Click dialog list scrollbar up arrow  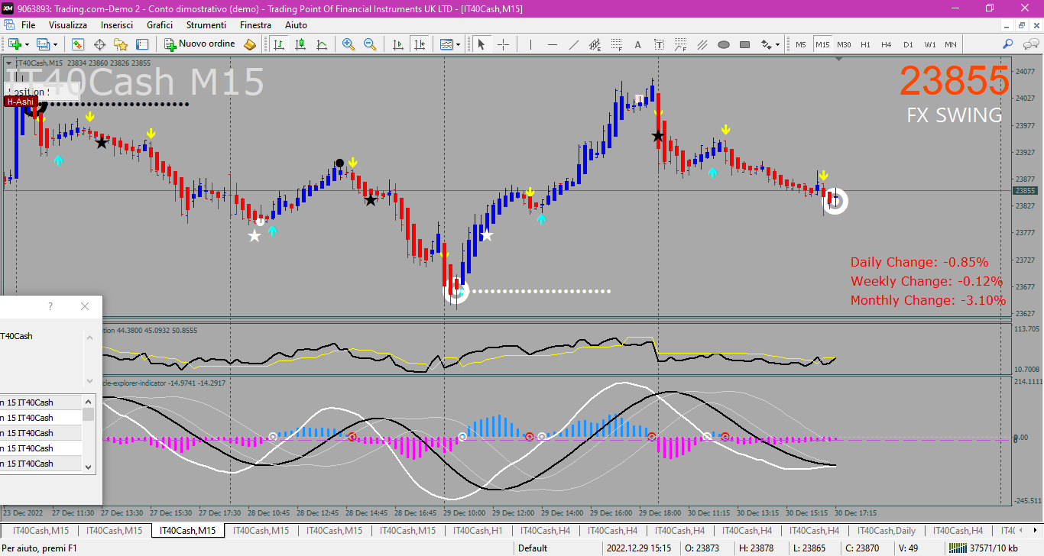[89, 400]
